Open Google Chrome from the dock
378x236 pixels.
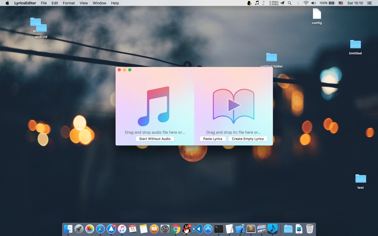pyautogui.click(x=176, y=229)
